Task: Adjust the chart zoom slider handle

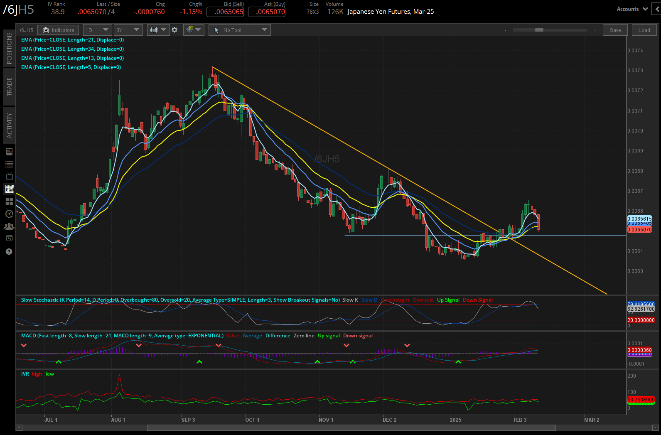Action: click(539, 30)
